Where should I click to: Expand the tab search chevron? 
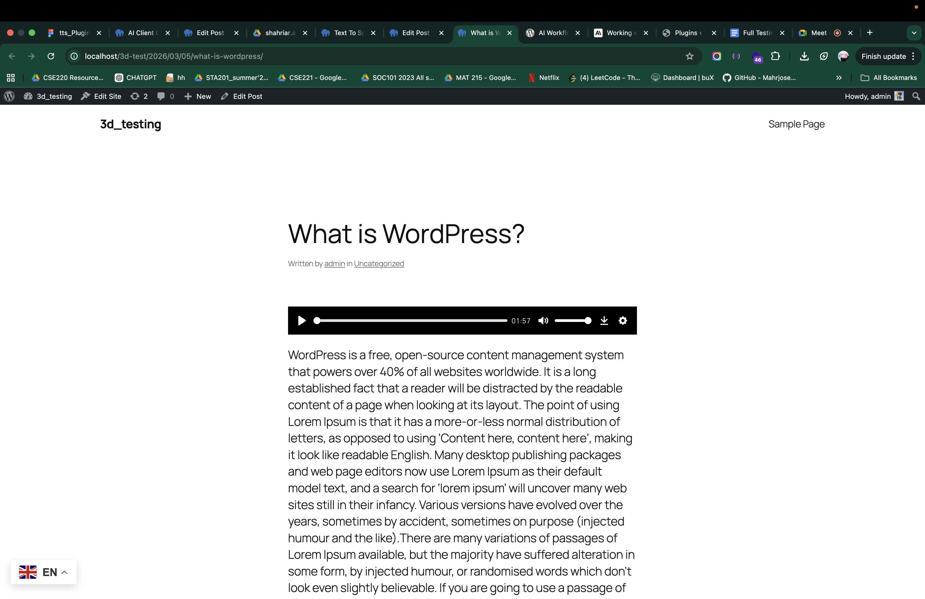tap(914, 33)
